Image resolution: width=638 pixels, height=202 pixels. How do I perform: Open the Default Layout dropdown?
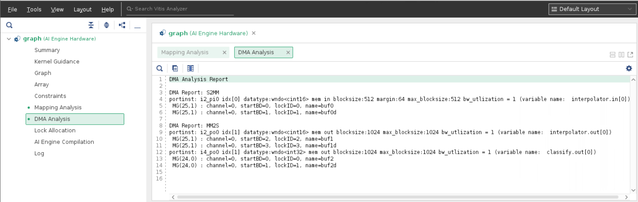592,9
